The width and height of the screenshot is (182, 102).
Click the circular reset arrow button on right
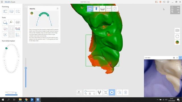[x=177, y=36]
